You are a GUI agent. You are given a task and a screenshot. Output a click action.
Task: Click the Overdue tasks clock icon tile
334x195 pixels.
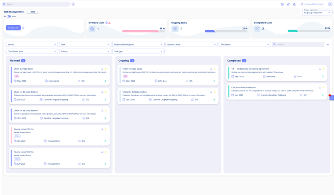click(92, 29)
